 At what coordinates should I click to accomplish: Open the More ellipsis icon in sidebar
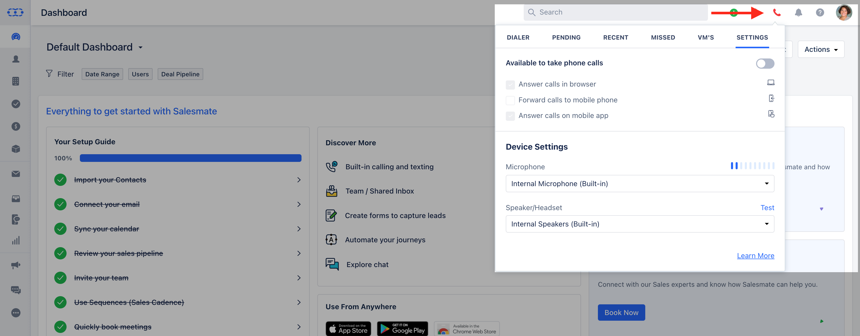(x=16, y=313)
